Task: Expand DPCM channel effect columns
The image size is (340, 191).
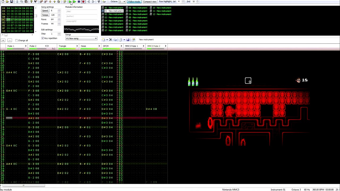Action: pos(121,46)
